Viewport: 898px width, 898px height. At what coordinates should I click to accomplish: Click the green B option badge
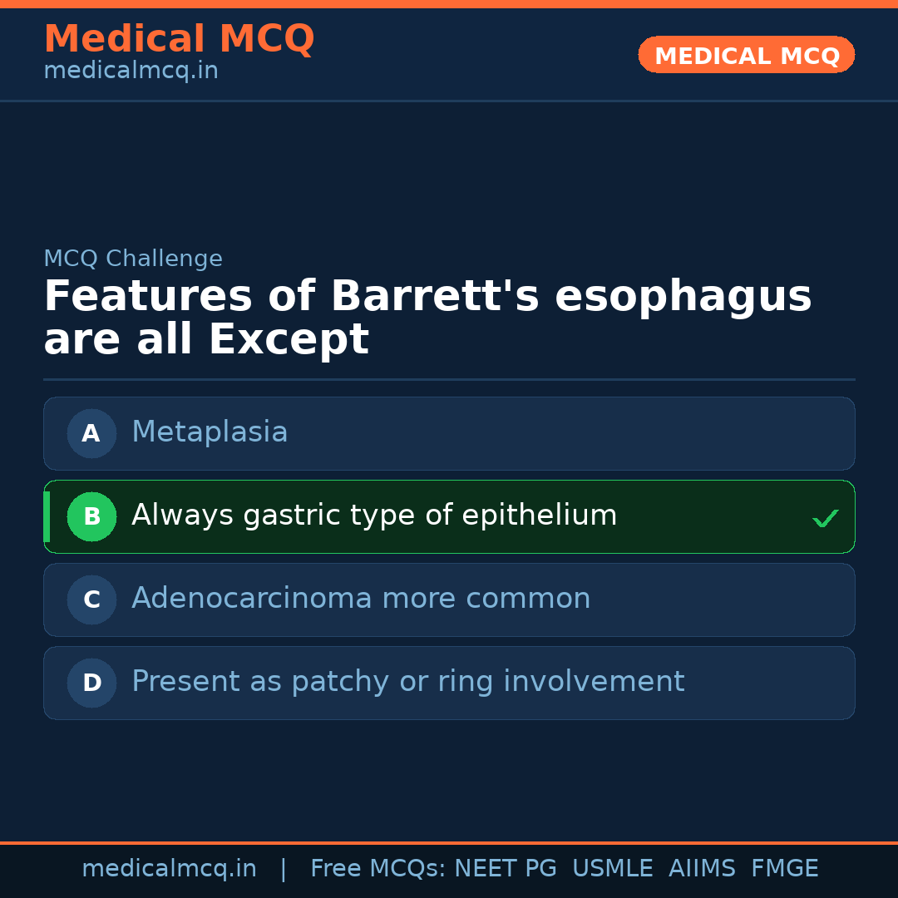[x=91, y=516]
